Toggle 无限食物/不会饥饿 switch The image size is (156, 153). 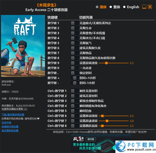pyautogui.click(x=75, y=33)
